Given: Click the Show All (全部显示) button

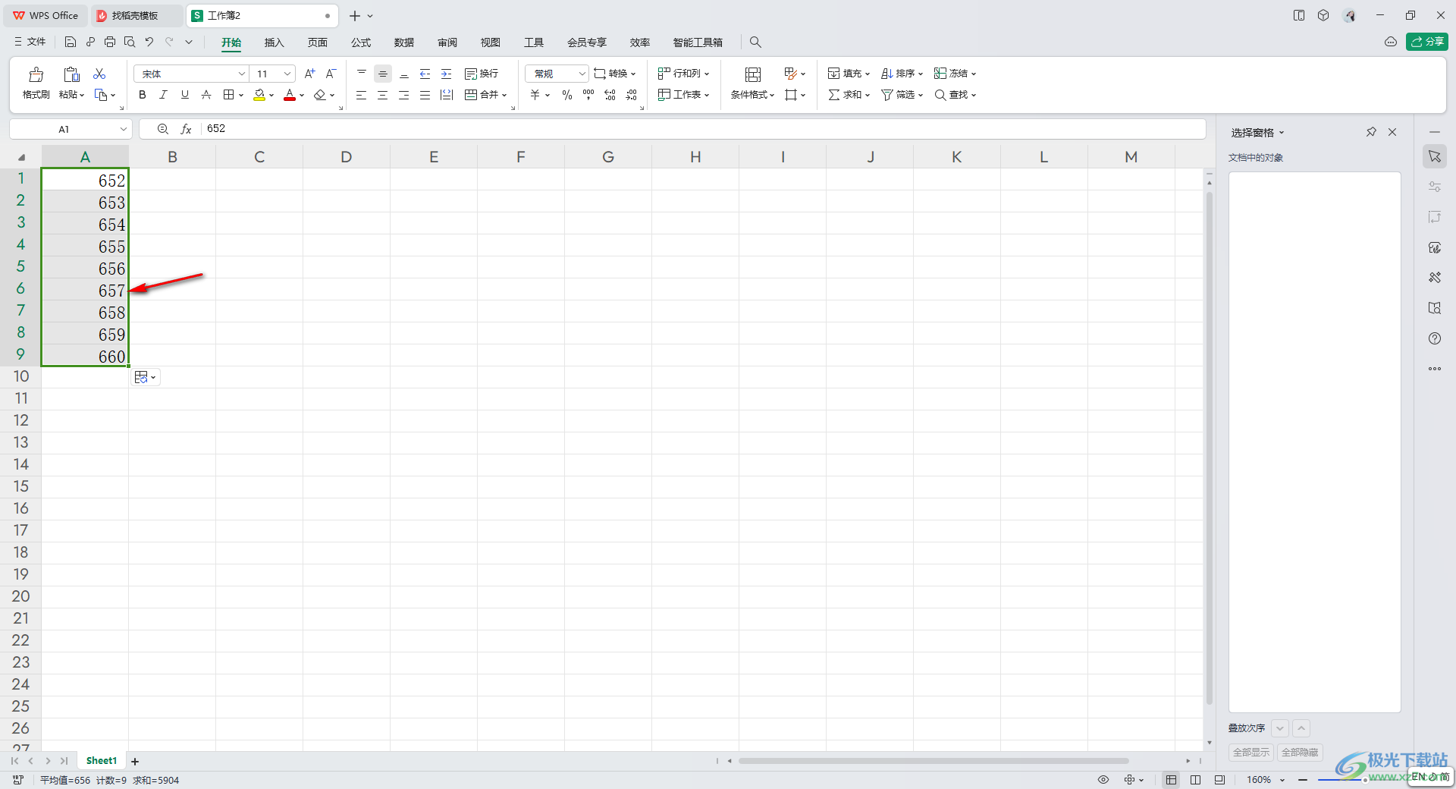Looking at the screenshot, I should (x=1251, y=753).
